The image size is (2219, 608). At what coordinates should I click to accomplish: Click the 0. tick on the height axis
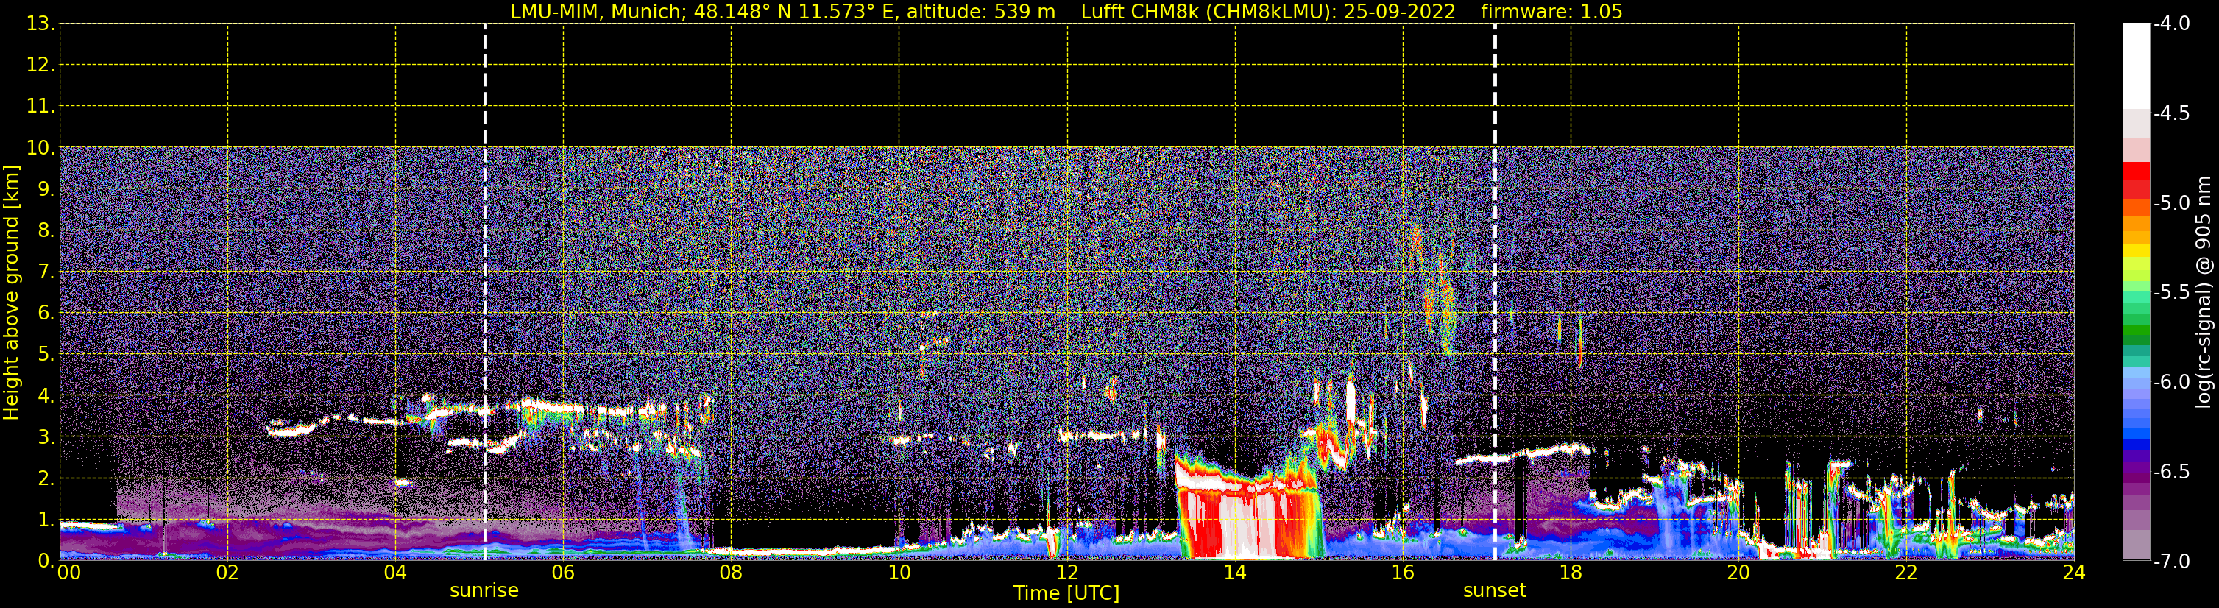(46, 561)
